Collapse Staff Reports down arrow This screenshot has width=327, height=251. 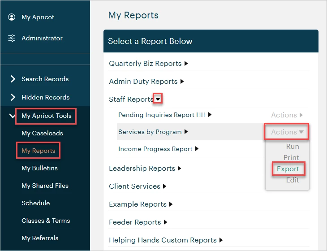point(158,100)
